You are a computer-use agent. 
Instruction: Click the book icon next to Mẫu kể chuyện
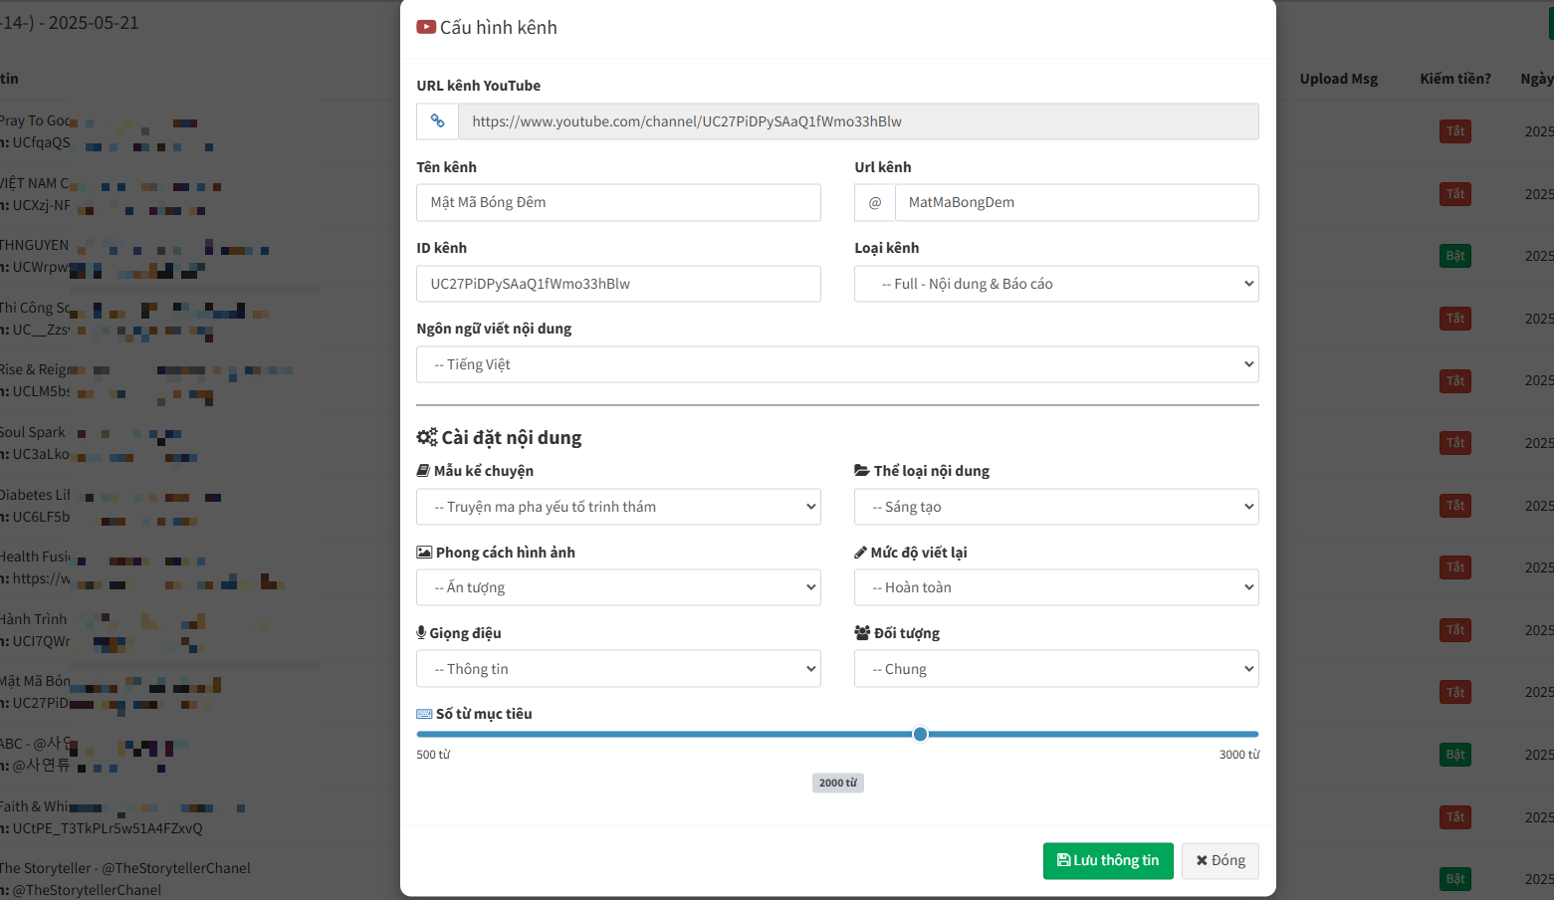pyautogui.click(x=423, y=471)
